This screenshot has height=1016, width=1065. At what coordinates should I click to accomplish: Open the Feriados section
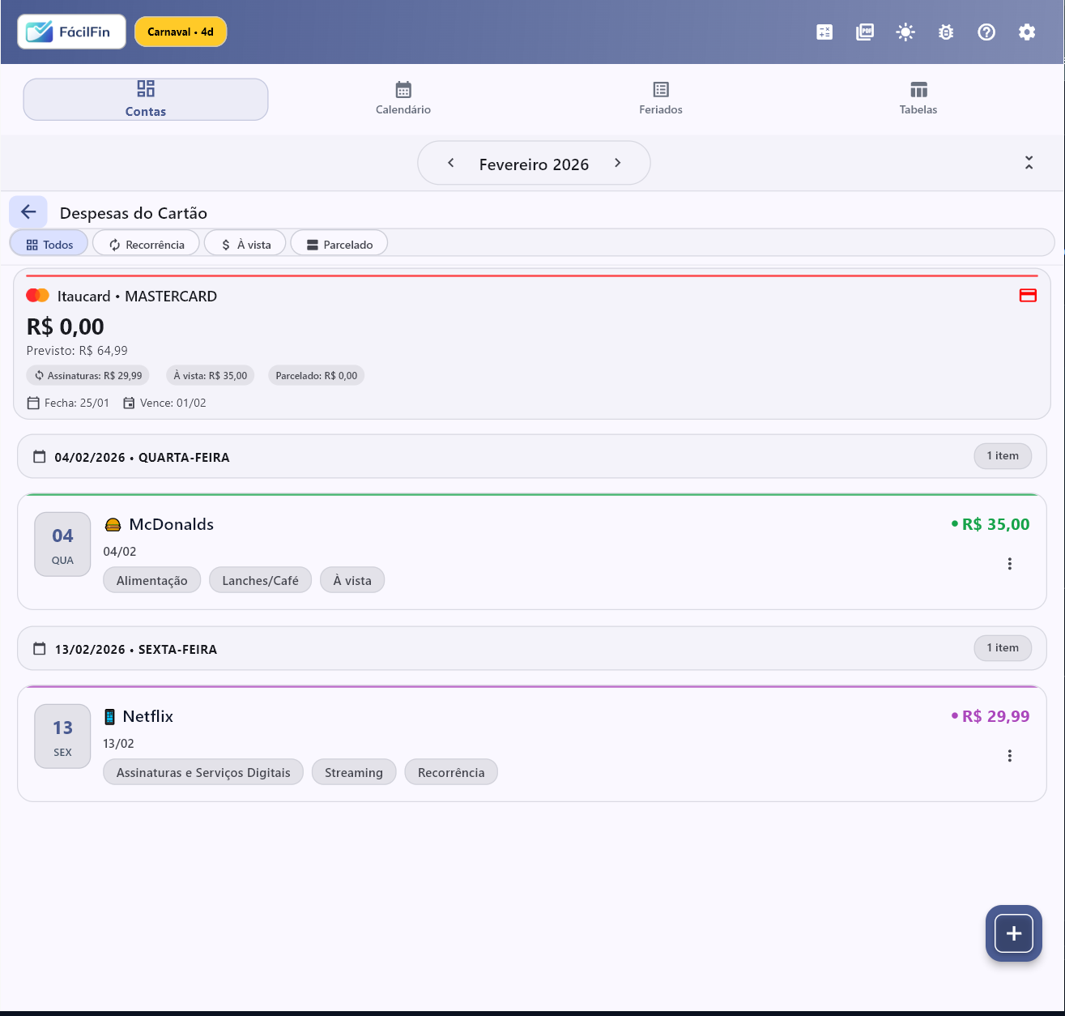coord(660,97)
